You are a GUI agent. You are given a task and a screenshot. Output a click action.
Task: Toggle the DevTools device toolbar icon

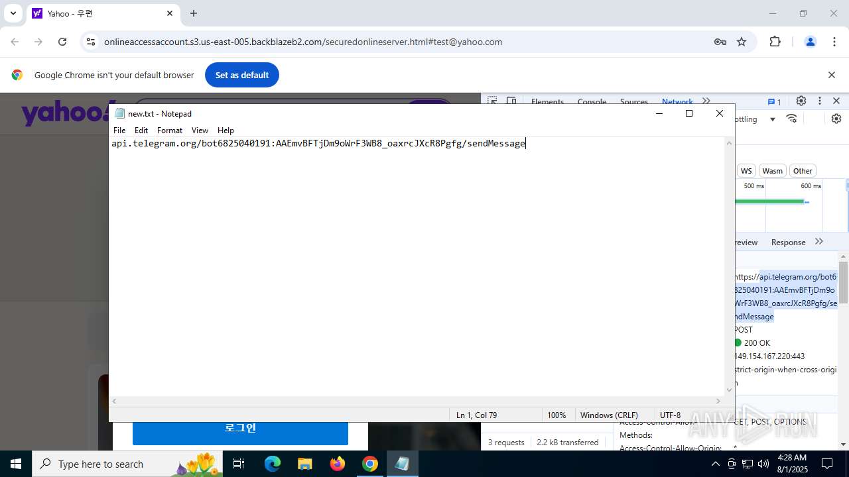point(511,101)
